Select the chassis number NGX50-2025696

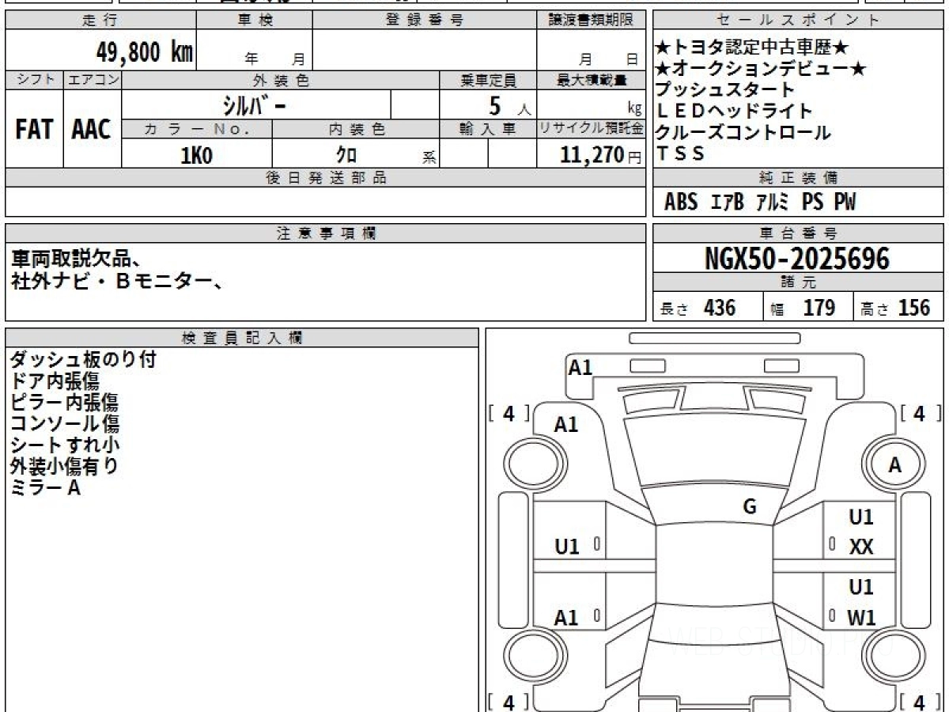click(797, 259)
